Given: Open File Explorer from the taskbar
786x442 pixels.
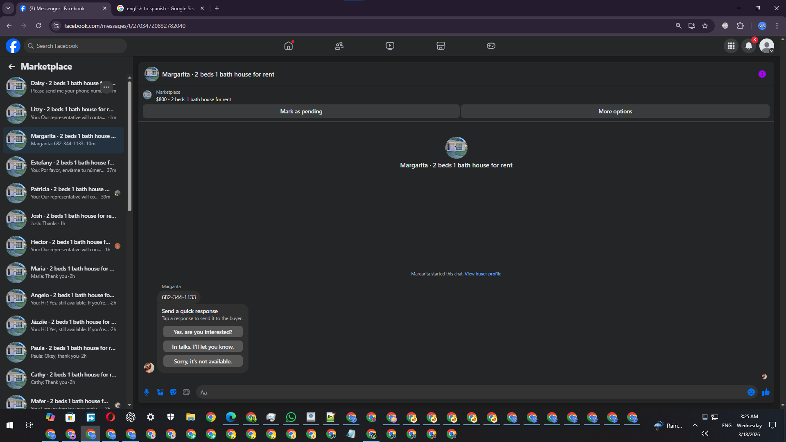Looking at the screenshot, I should pos(190,417).
